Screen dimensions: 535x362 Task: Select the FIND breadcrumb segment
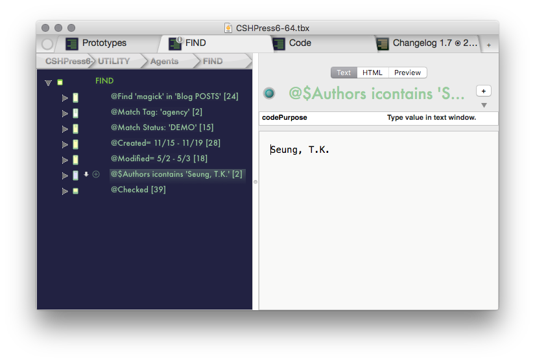pyautogui.click(x=213, y=62)
